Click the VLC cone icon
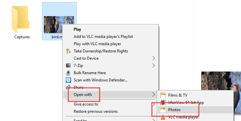241x121 pixels. (x=163, y=117)
